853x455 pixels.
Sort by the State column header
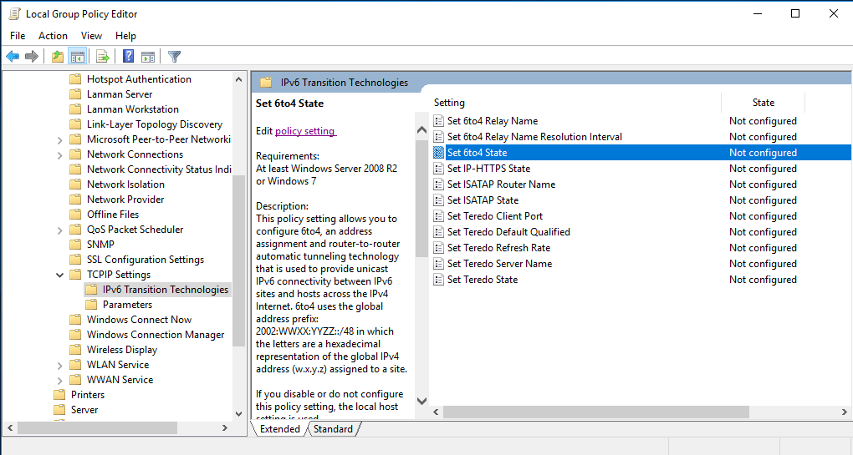tap(764, 103)
